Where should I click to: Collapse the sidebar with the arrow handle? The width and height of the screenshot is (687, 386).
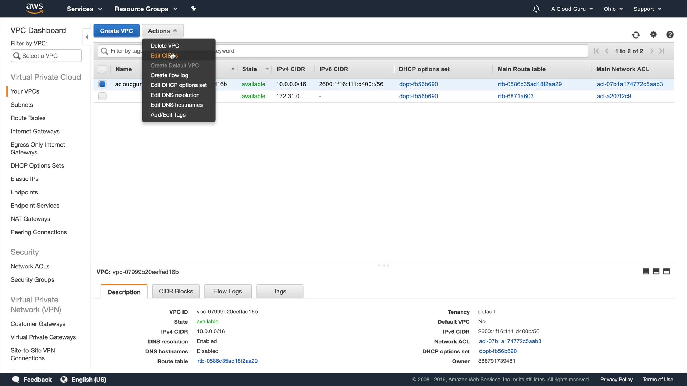coord(87,37)
